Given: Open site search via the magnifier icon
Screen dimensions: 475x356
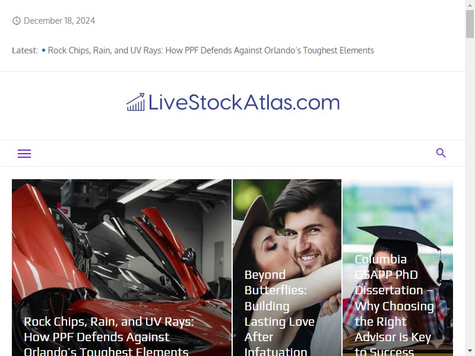Looking at the screenshot, I should tap(441, 153).
